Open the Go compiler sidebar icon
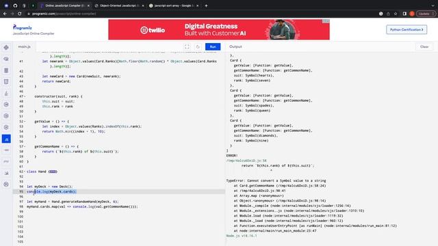 click(x=6, y=150)
